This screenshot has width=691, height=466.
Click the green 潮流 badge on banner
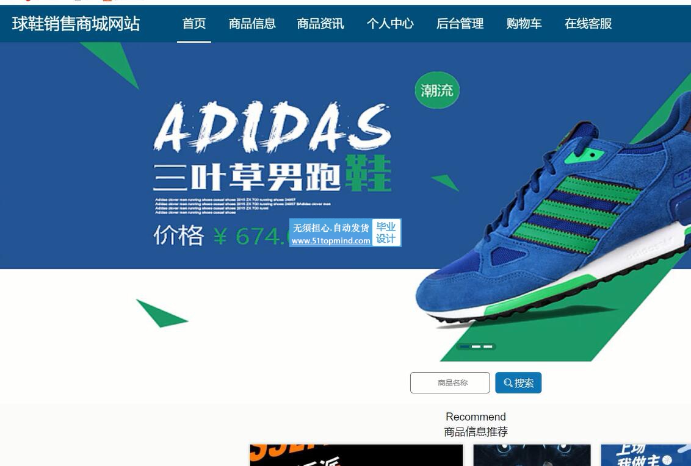click(436, 91)
